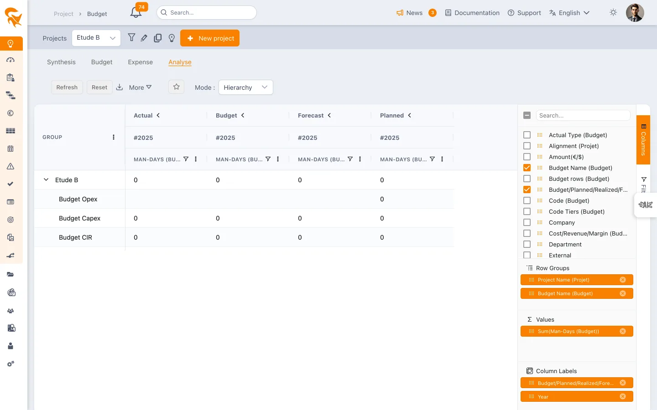
Task: Collapse the Actual column group
Action: coord(158,115)
